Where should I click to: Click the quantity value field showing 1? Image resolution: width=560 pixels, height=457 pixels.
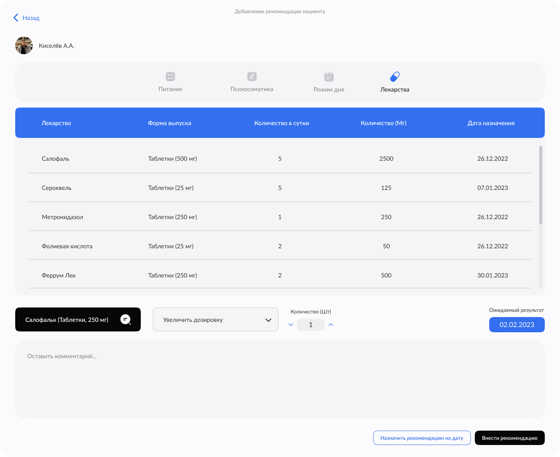(x=311, y=325)
